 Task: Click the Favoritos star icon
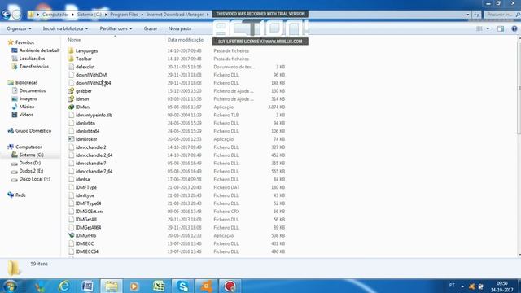pos(11,42)
